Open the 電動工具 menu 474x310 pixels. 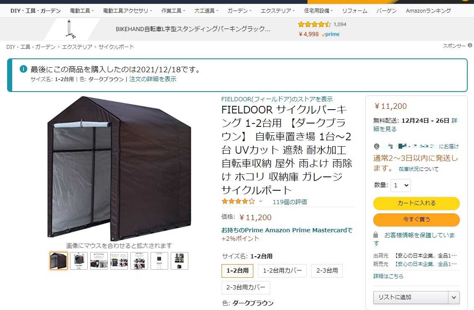point(82,11)
